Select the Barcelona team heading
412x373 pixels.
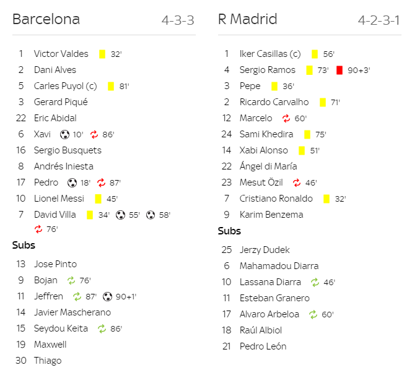[46, 19]
